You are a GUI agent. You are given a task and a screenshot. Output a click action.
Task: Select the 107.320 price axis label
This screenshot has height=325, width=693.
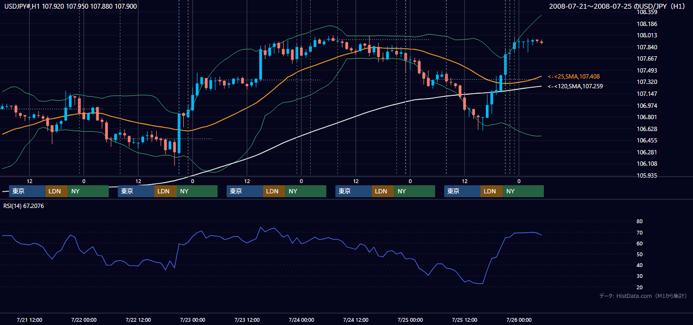click(646, 82)
